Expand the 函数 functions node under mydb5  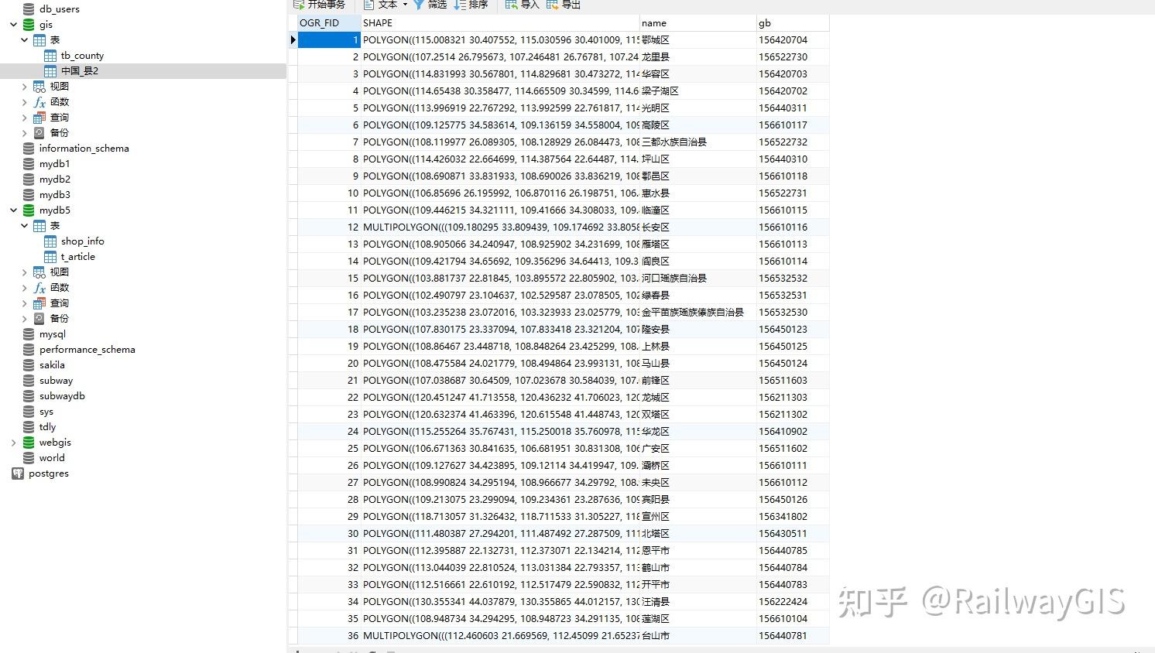click(x=23, y=287)
